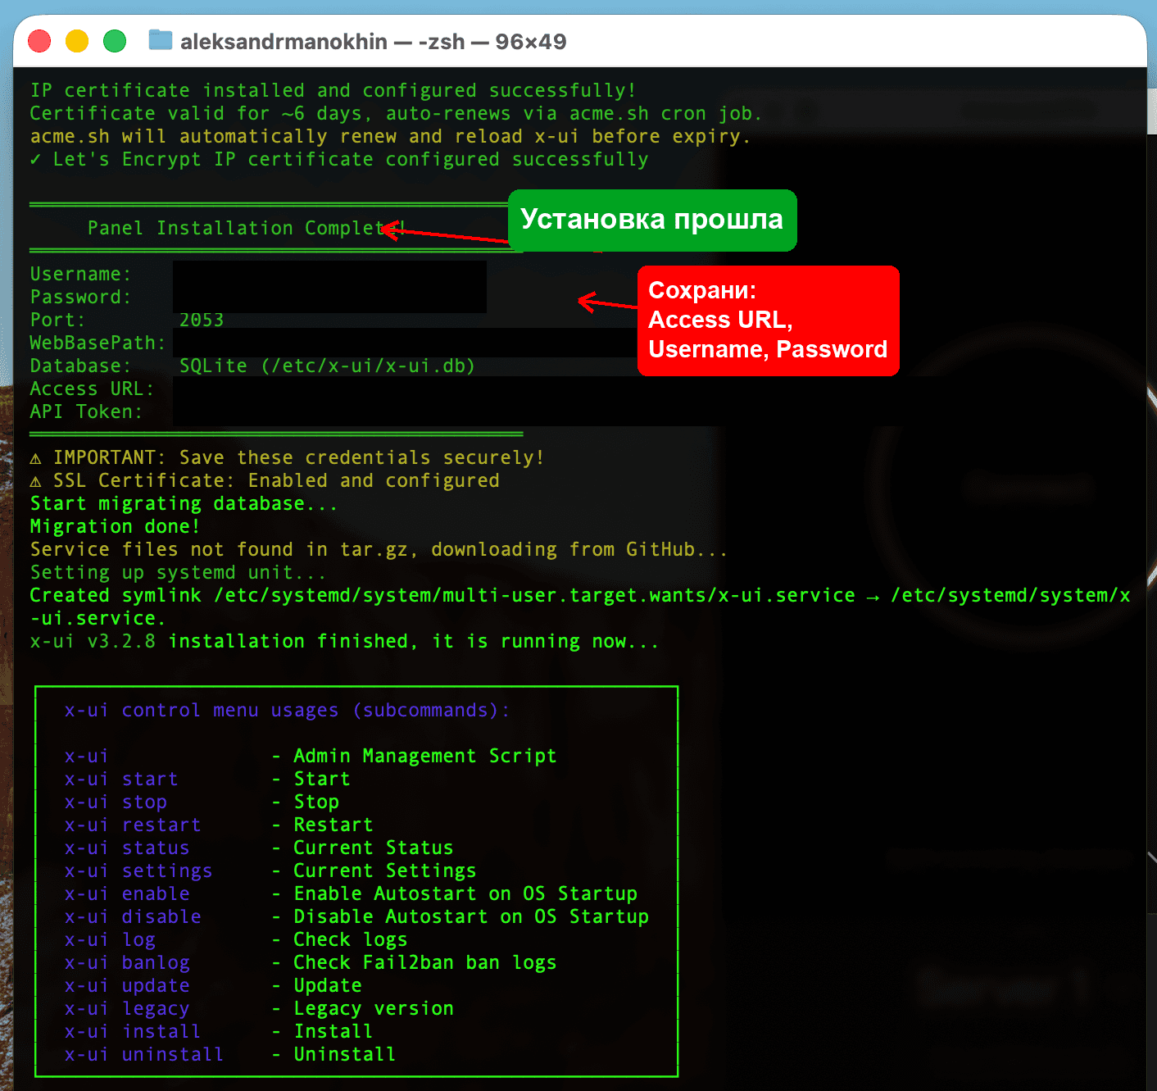Click the 'x-ui install' subcommand
The image size is (1157, 1091).
pyautogui.click(x=133, y=1031)
